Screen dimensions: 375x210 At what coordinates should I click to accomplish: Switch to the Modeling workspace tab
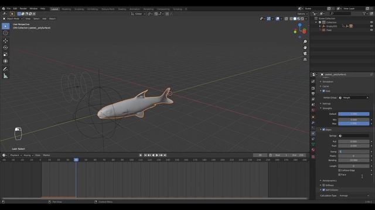[x=66, y=9]
